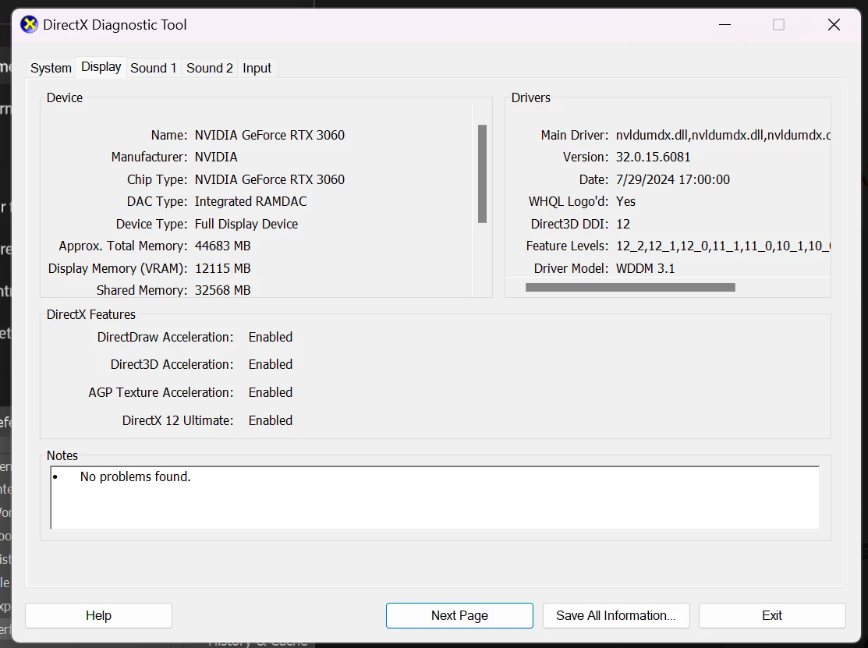The height and width of the screenshot is (648, 868).
Task: Click the 'DirectX Features' group label
Action: point(90,314)
